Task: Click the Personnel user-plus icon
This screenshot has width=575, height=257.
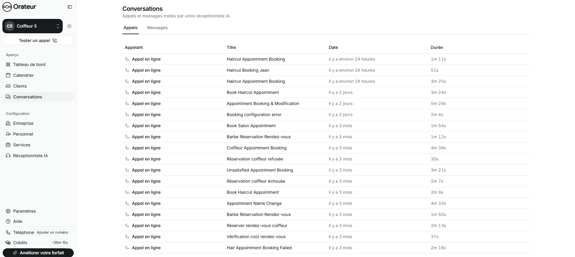Action: coord(8,134)
